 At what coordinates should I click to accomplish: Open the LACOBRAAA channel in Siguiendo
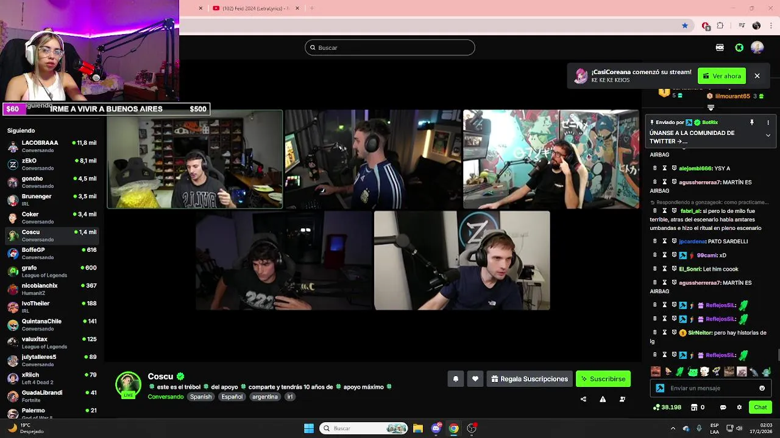coord(52,146)
